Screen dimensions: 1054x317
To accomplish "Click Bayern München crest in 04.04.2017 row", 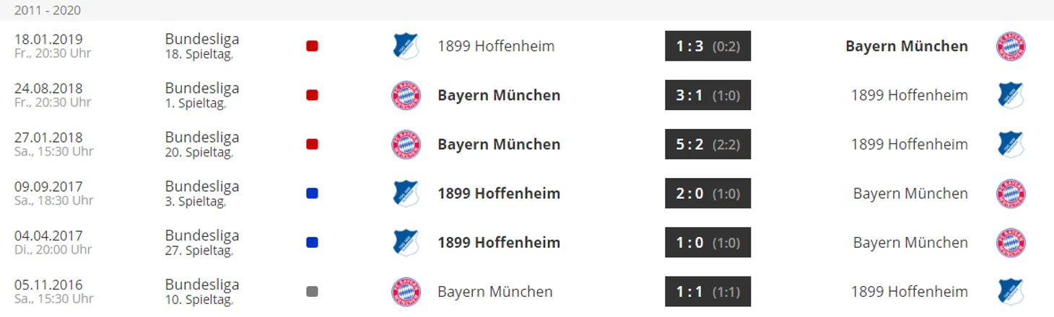I will [x=1011, y=242].
